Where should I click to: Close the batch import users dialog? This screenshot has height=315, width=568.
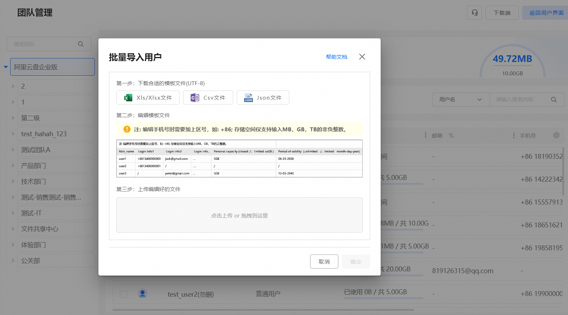(362, 57)
